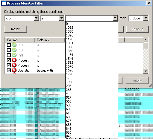Open the PID column dropdown
153x139 pixels.
coord(36,18)
